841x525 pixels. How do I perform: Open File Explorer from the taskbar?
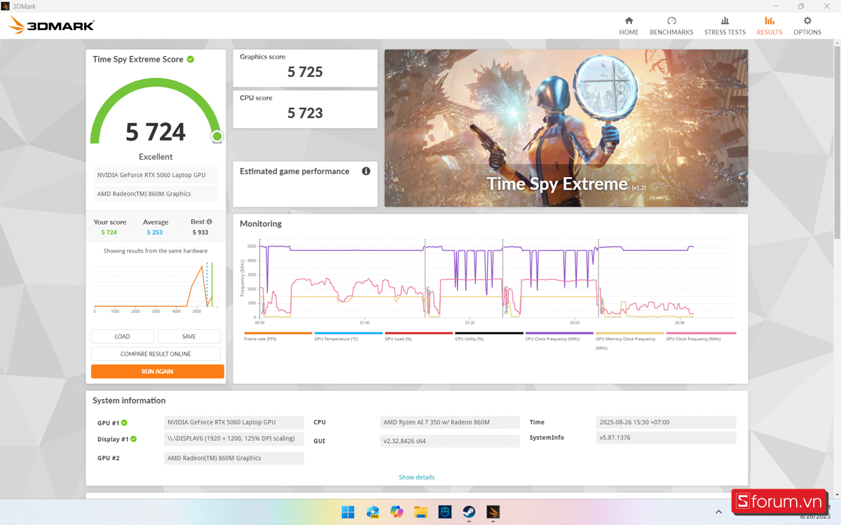(420, 512)
